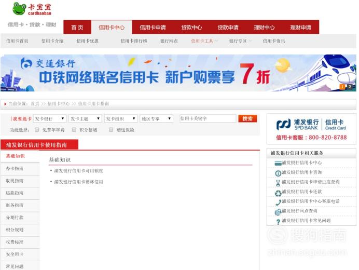Tick the 赠送保险 checkbox

coord(111,130)
